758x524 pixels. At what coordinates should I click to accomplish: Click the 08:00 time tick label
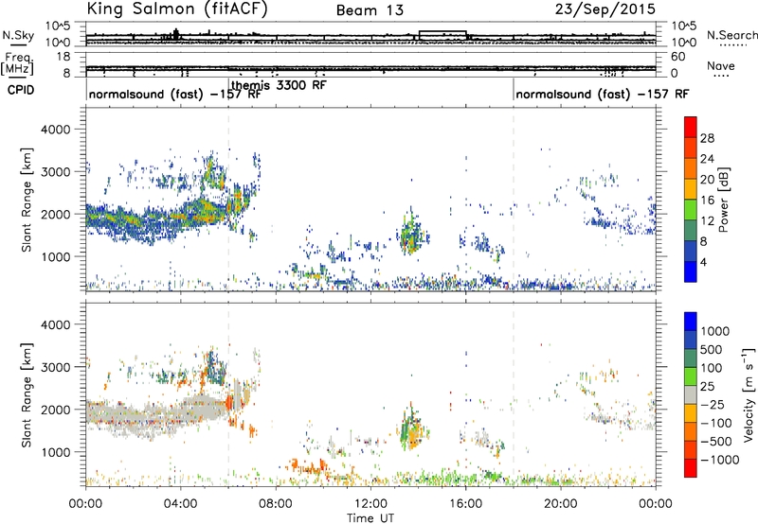coord(276,504)
